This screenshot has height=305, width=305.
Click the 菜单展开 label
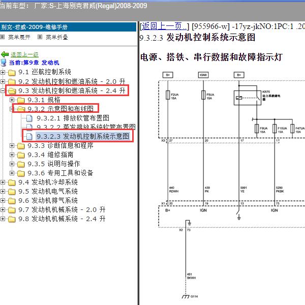tap(19, 37)
